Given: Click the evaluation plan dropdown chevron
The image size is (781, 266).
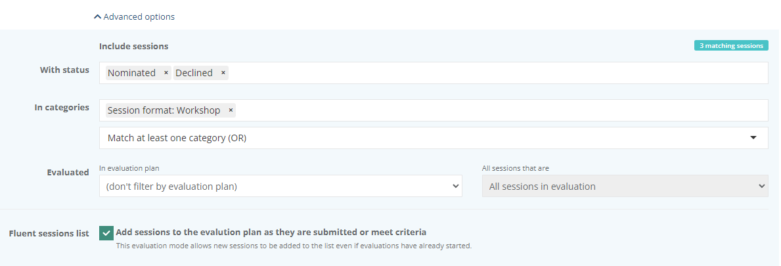Looking at the screenshot, I should [456, 186].
